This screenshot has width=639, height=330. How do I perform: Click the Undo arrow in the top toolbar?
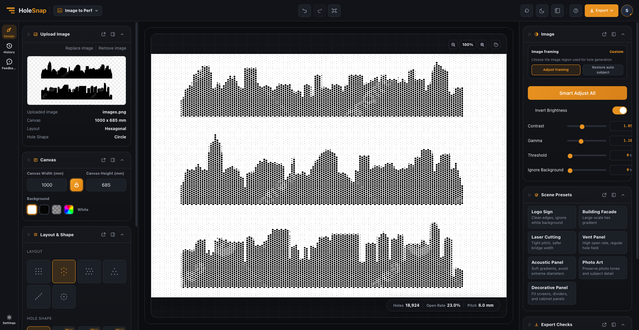(305, 11)
